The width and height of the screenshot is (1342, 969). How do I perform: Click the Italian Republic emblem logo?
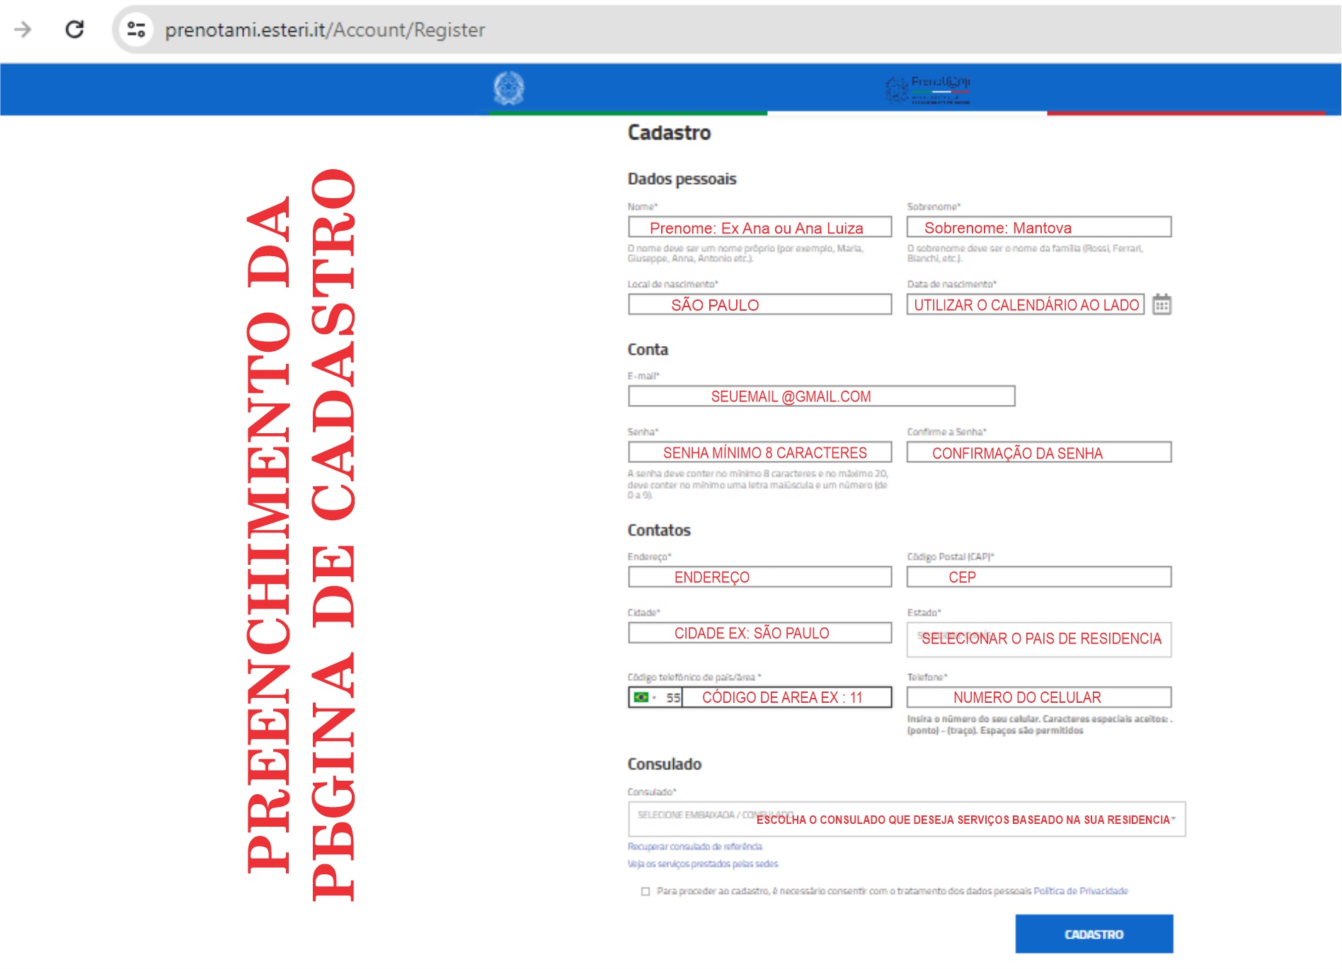click(x=509, y=88)
